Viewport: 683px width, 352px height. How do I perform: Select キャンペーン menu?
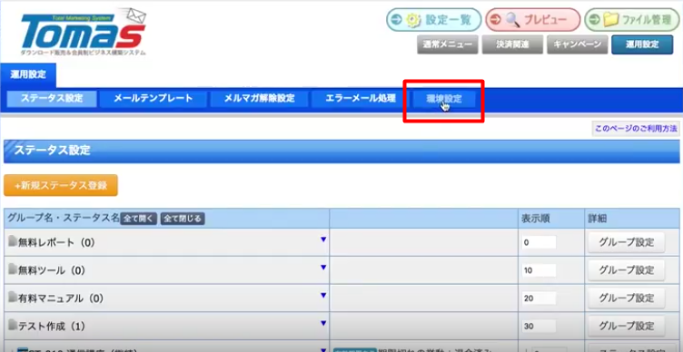[x=577, y=44]
